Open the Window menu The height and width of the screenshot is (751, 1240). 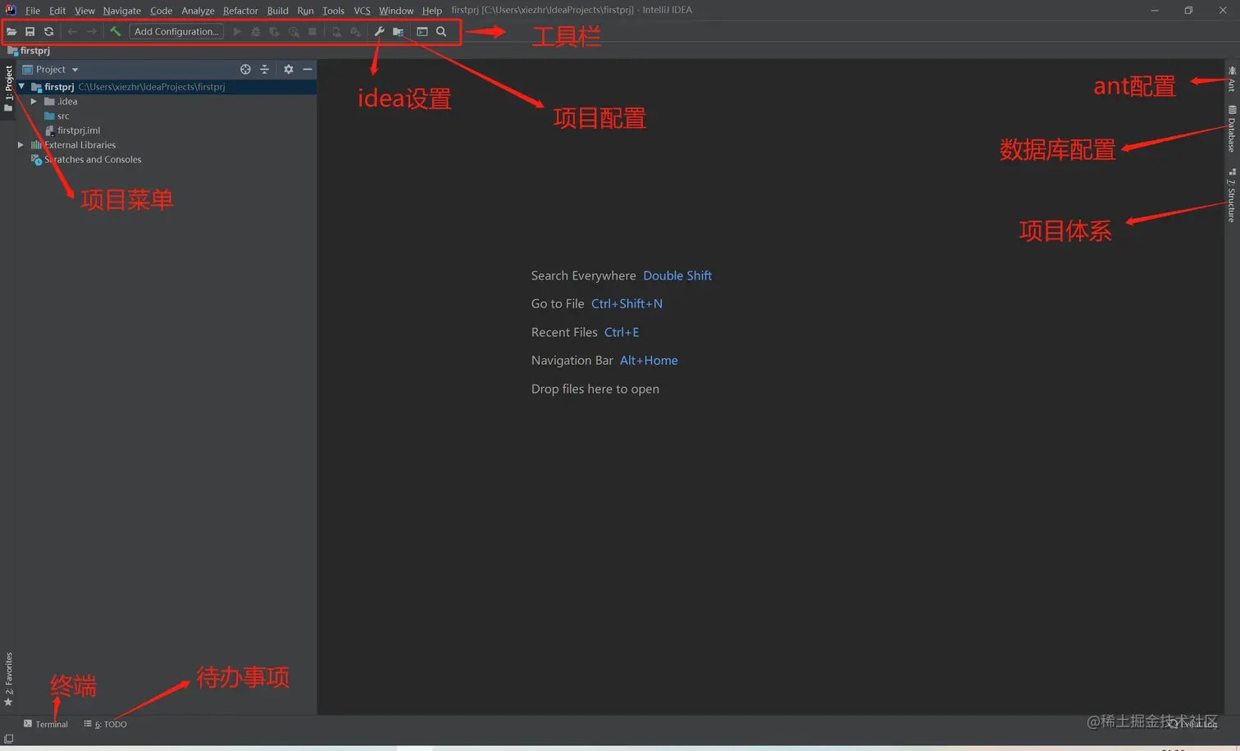pyautogui.click(x=396, y=11)
